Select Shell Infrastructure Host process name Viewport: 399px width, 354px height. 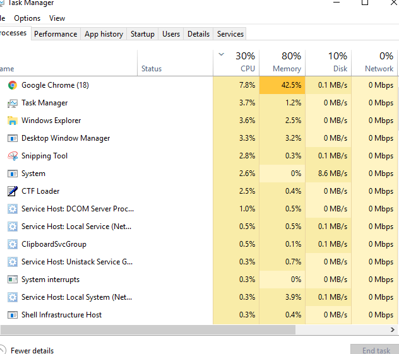[x=62, y=315]
